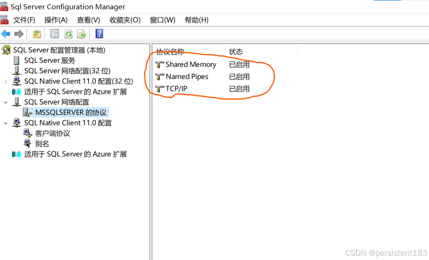Image resolution: width=429 pixels, height=260 pixels.
Task: Click the SQL Server 网络配置 node icon
Action: click(17, 102)
